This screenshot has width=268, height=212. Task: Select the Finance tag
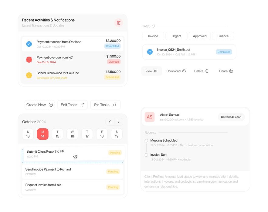[223, 36]
